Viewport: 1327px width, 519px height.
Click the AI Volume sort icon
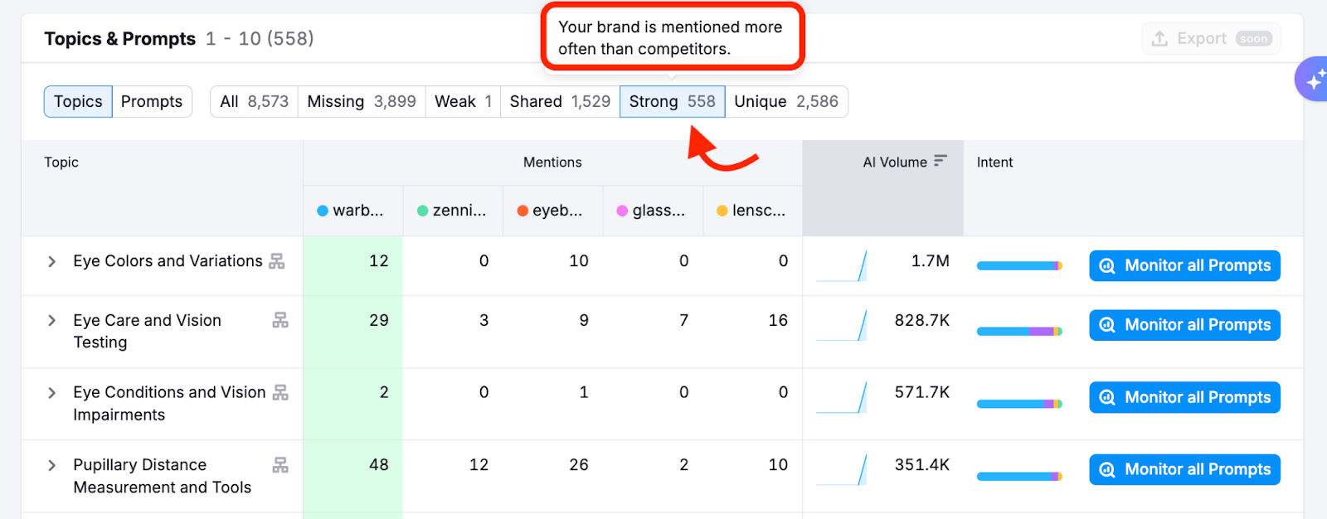940,161
